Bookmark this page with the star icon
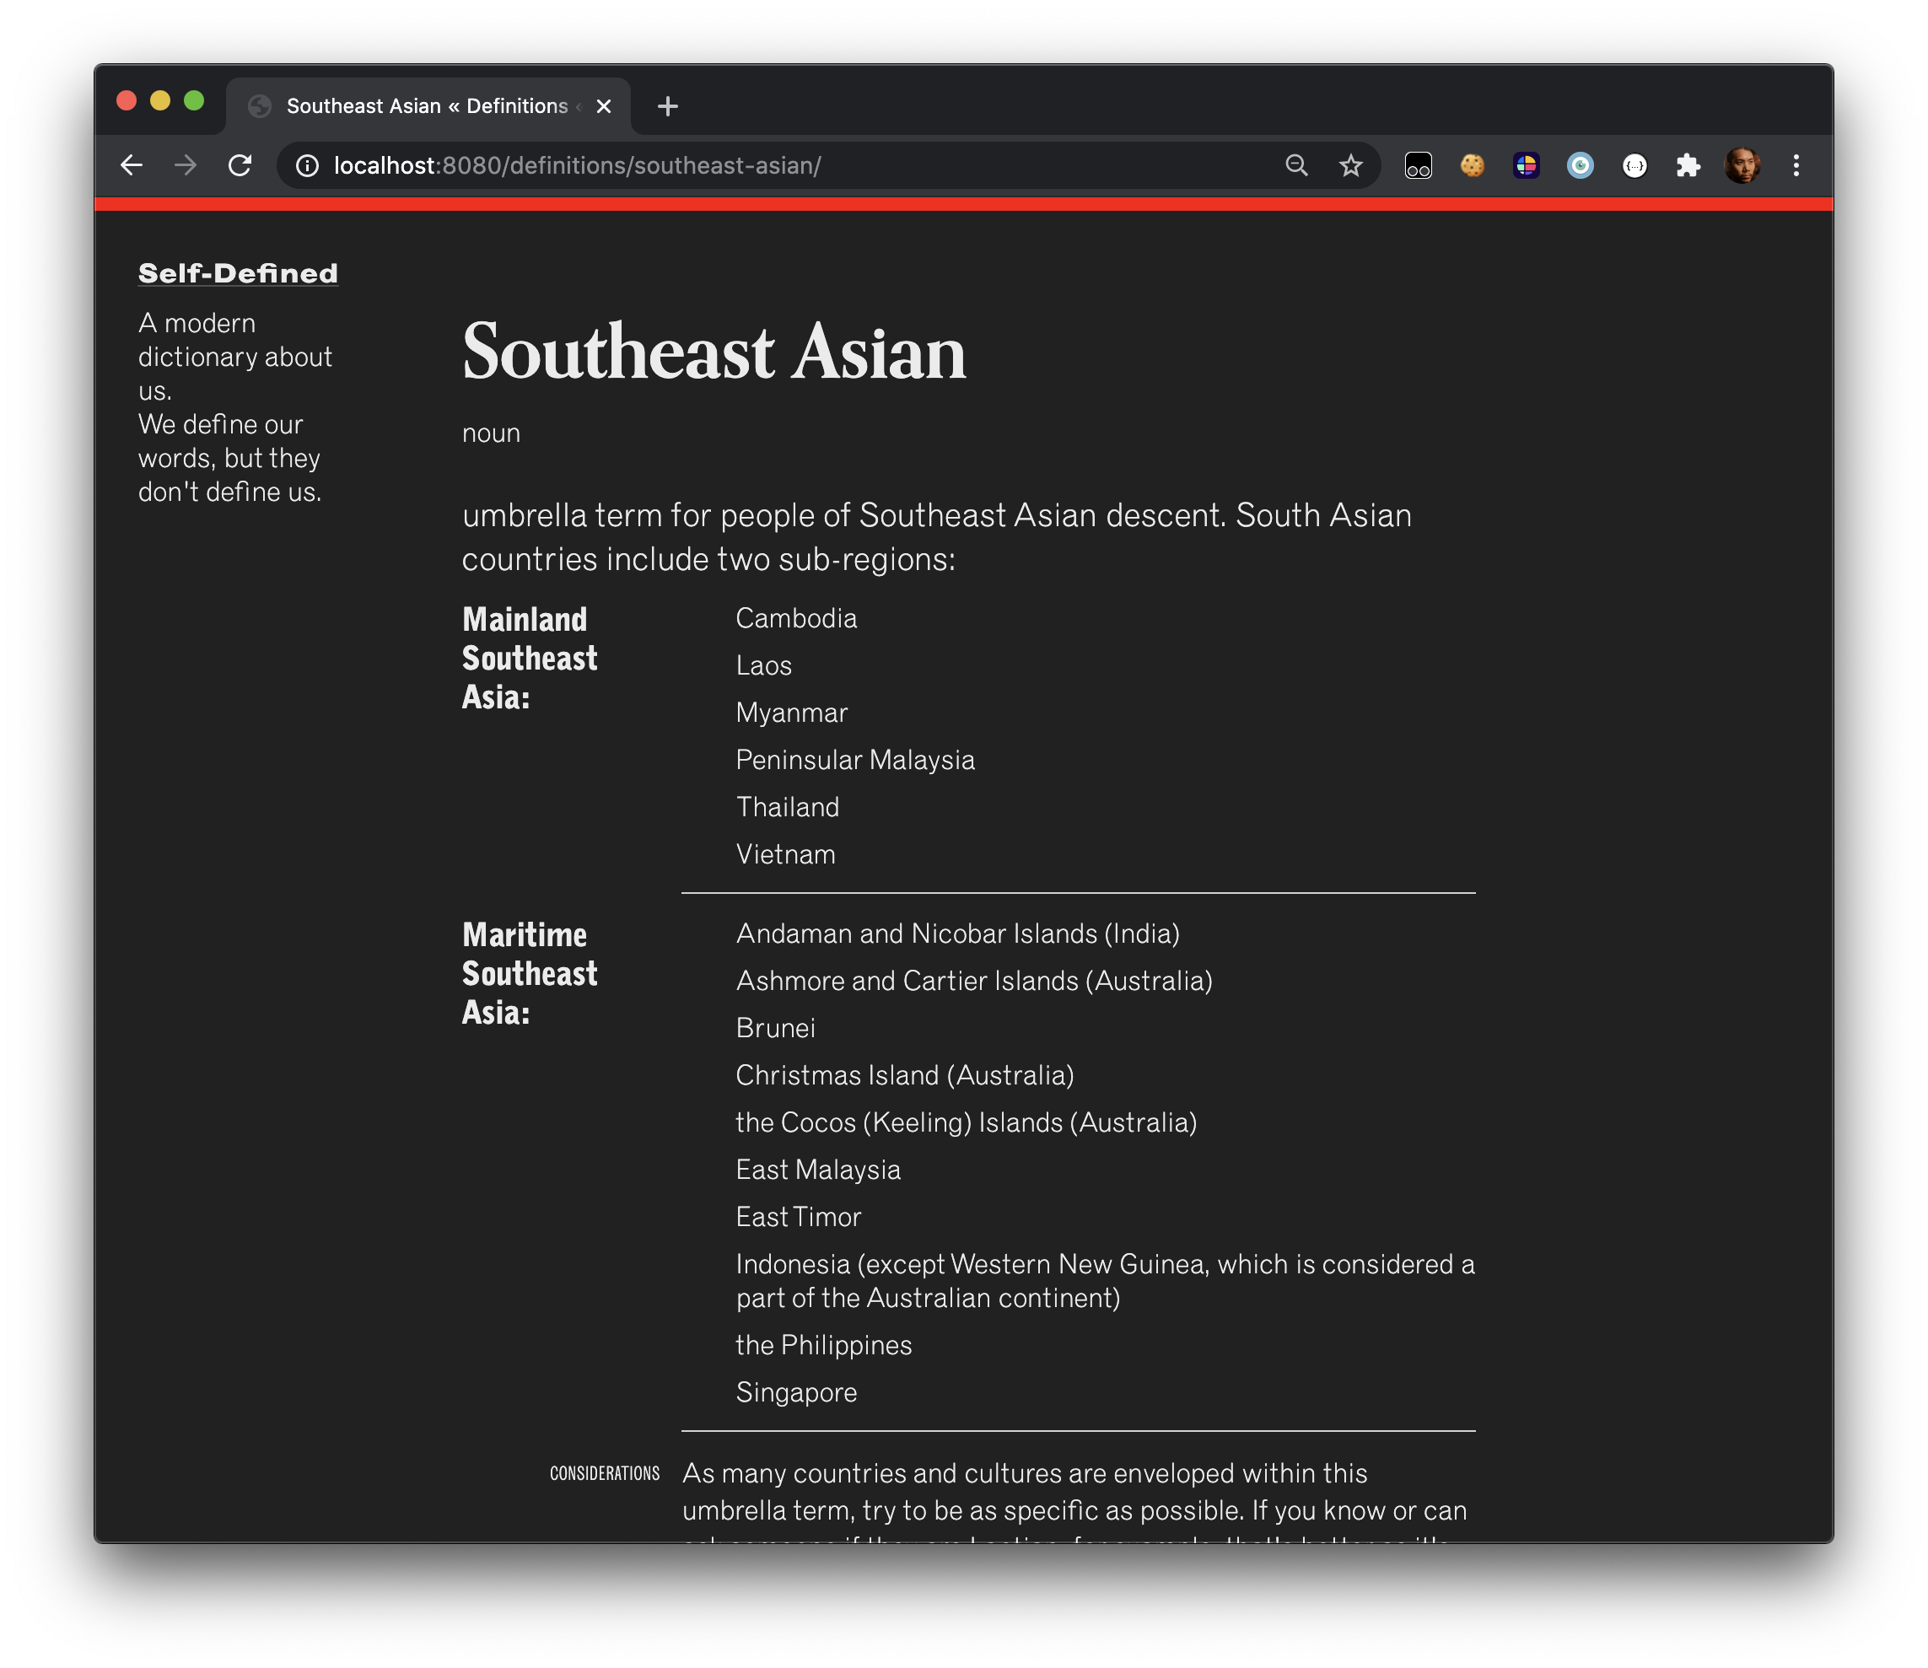Screen dimensions: 1928x1668 point(1350,165)
